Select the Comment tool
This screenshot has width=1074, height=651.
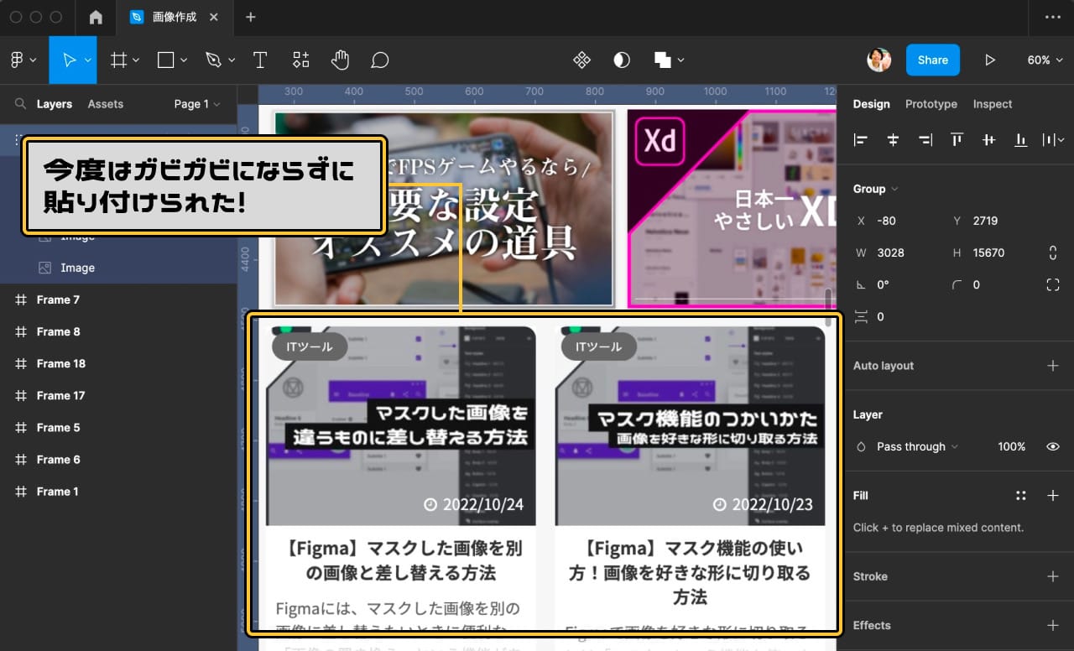pyautogui.click(x=380, y=60)
